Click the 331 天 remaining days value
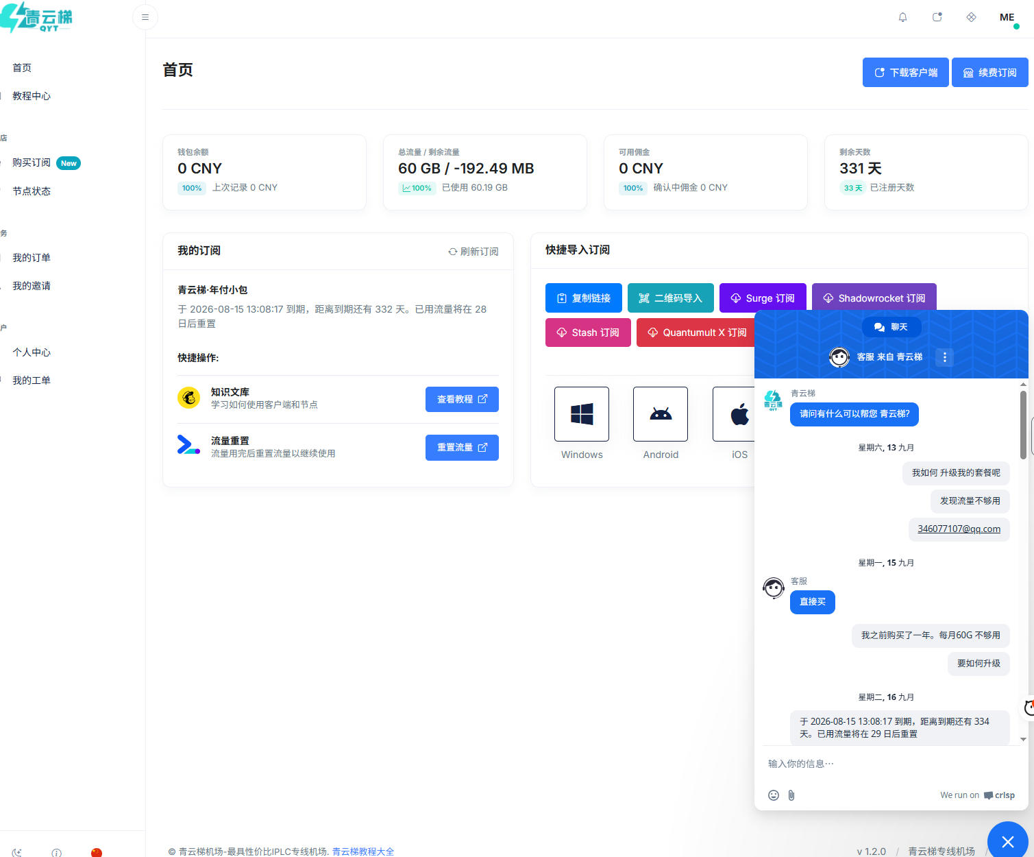The height and width of the screenshot is (857, 1034). tap(861, 169)
